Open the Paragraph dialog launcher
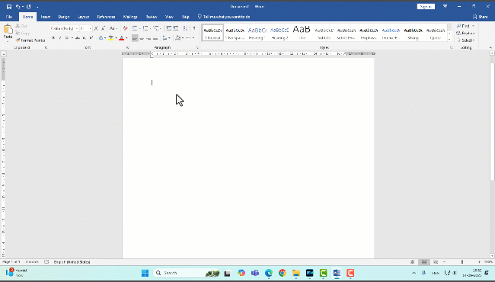The image size is (495, 282). tap(197, 48)
